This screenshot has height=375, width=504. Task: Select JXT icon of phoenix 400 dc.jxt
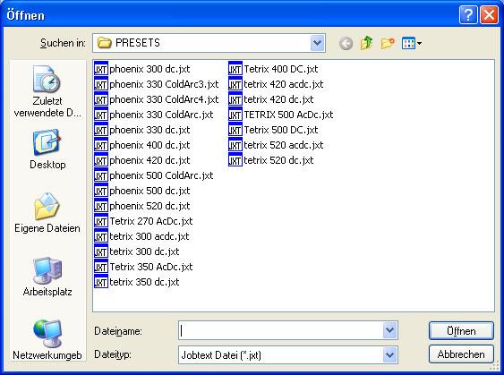coord(100,145)
